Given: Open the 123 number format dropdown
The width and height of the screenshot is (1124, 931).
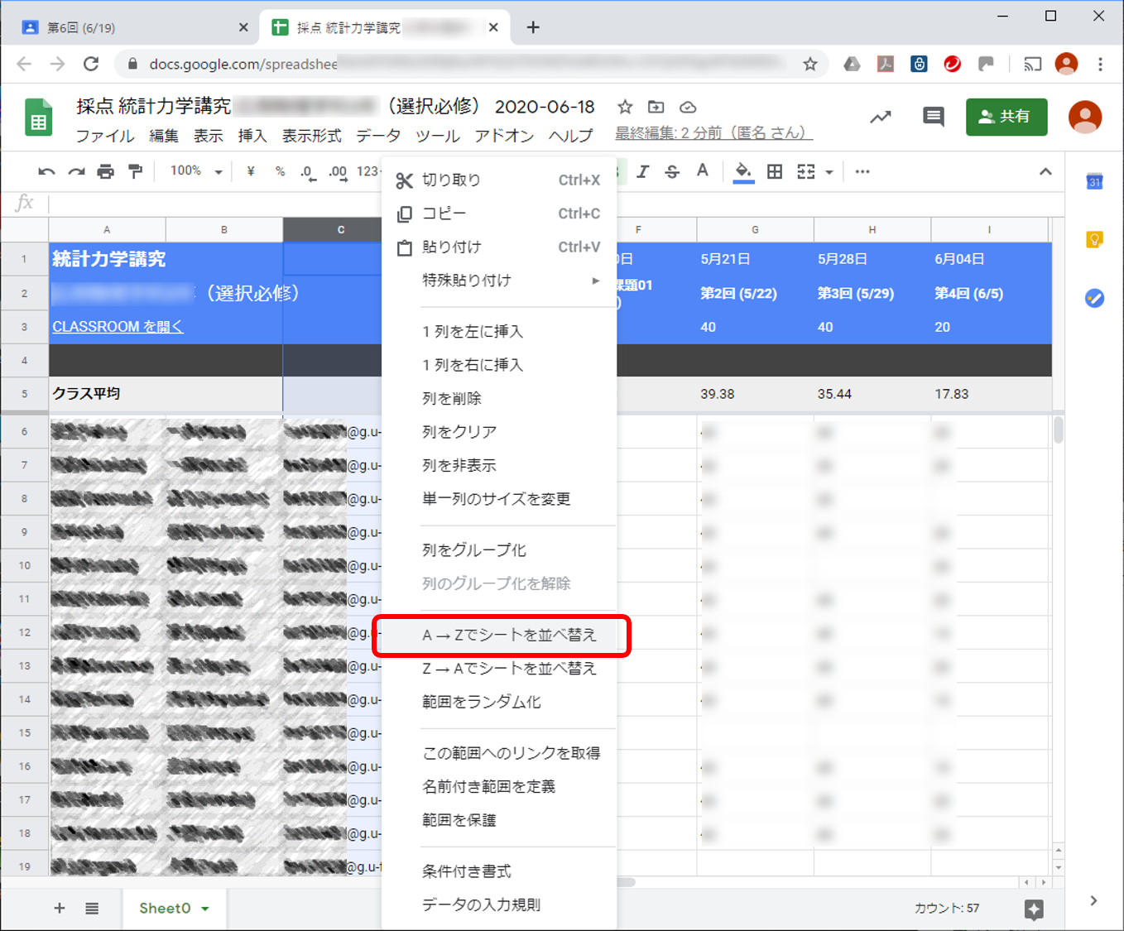Looking at the screenshot, I should tap(367, 171).
